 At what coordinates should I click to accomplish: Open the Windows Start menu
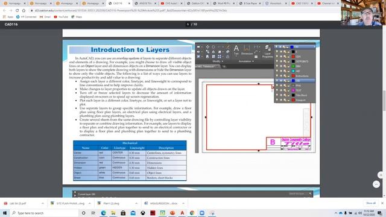(x=5, y=213)
